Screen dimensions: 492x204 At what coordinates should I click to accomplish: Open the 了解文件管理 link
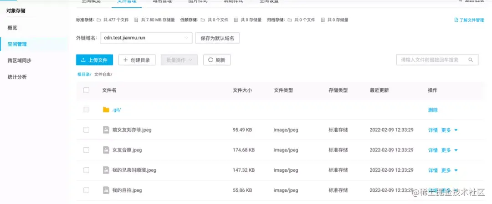click(x=471, y=20)
